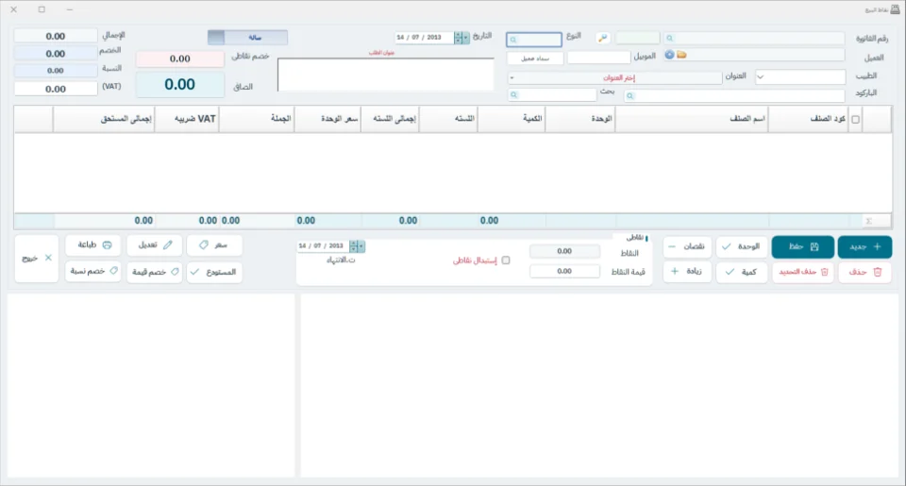Screen dimensions: 906x486
Task: Click the التاريخ date spinner arrows
Action: pyautogui.click(x=459, y=38)
